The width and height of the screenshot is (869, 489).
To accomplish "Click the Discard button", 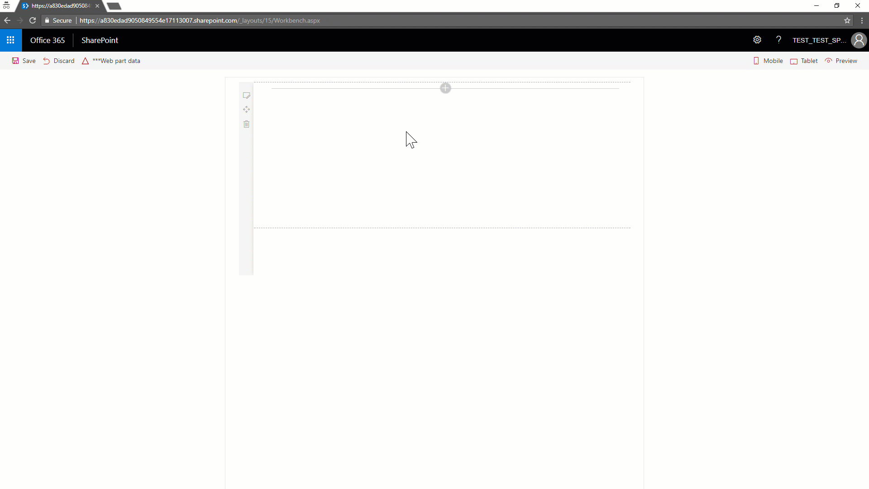I will 58,60.
